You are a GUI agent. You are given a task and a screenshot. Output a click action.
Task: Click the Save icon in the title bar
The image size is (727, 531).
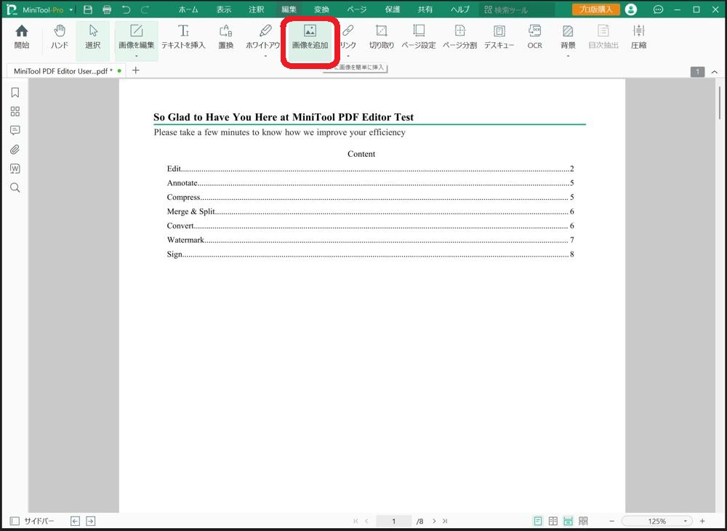point(88,9)
